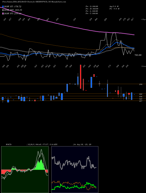Click the Pre O: 160.00 value
The image size is (146, 193).
[x=92, y=6]
